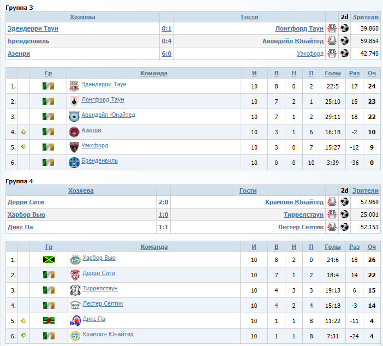The height and width of the screenshot is (346, 383).
Task: Click the Команда header in Group 4 table
Action: click(154, 247)
